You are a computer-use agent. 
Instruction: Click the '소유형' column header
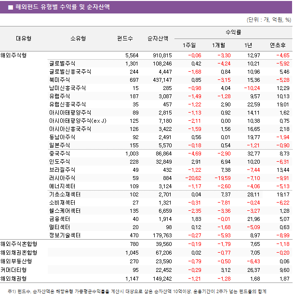pyautogui.click(x=78, y=38)
